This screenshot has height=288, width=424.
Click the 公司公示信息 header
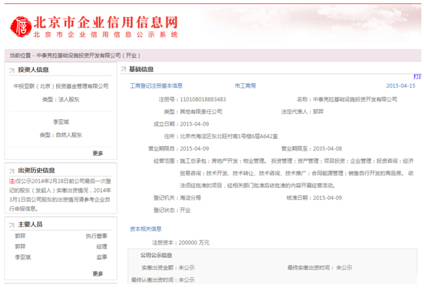[x=156, y=255]
